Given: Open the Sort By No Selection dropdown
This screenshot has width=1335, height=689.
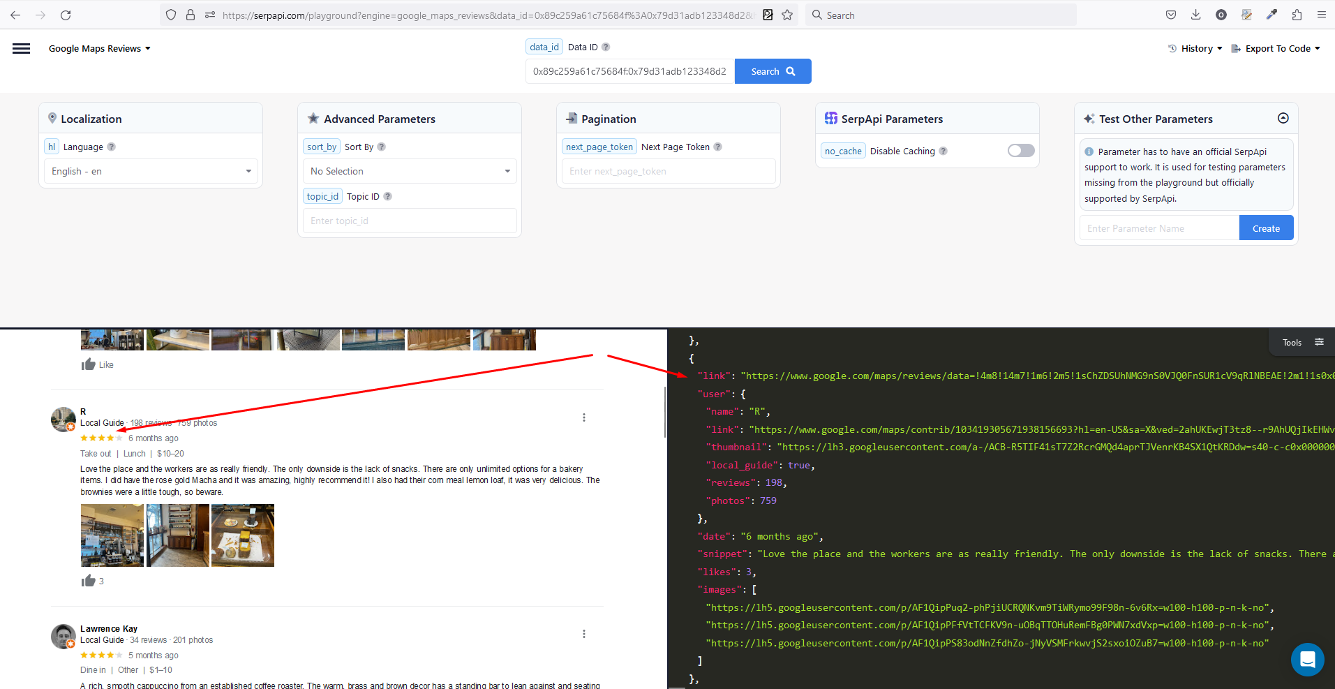Looking at the screenshot, I should [x=409, y=171].
